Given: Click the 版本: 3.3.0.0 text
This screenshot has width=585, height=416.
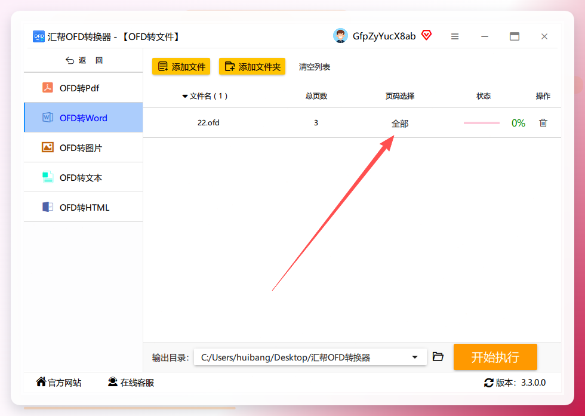Looking at the screenshot, I should pyautogui.click(x=521, y=383).
